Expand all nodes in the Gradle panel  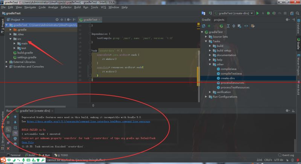point(228,26)
